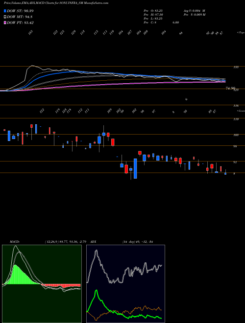Screen dimensions: 245x323
Task: Click the 155 tops label
Action: (31, 33)
